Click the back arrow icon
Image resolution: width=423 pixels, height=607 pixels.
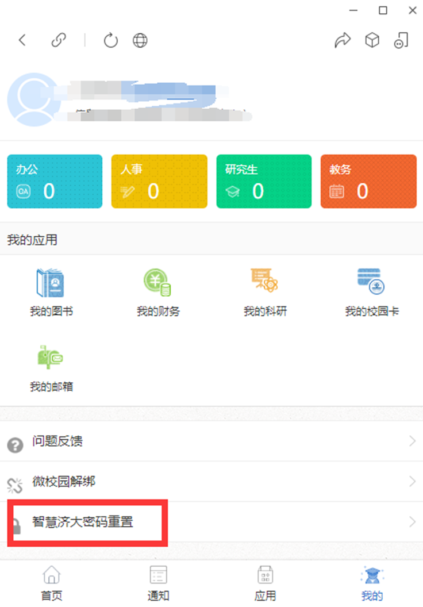[x=22, y=40]
